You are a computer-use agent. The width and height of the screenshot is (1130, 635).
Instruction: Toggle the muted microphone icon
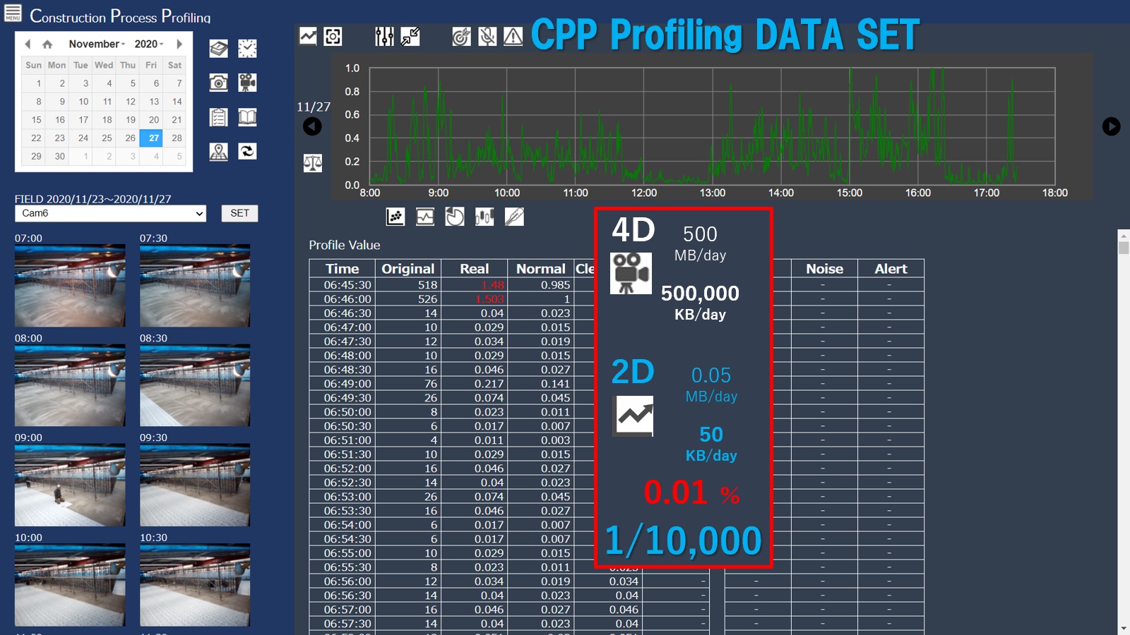[487, 37]
